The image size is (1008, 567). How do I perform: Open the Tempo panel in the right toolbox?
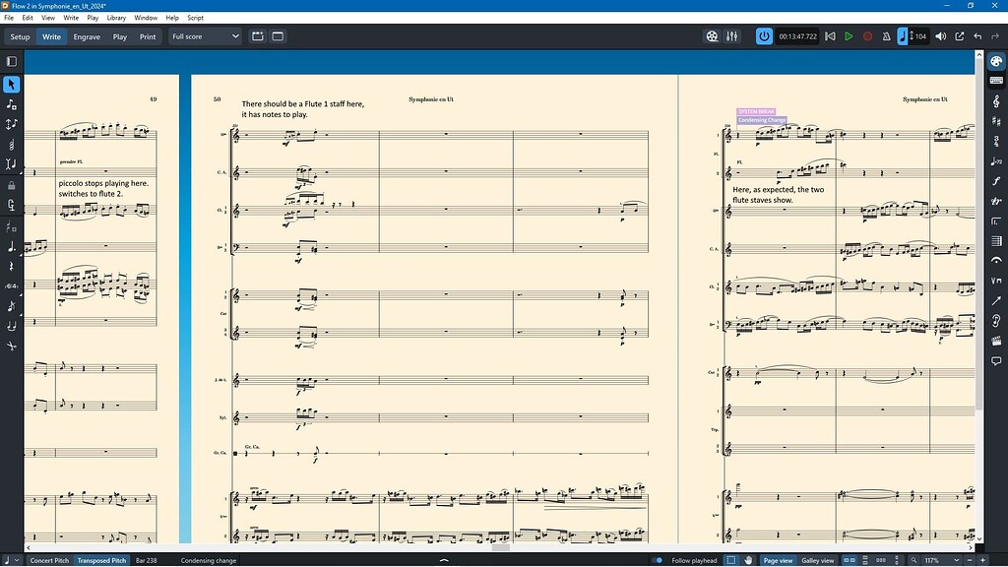point(997,162)
